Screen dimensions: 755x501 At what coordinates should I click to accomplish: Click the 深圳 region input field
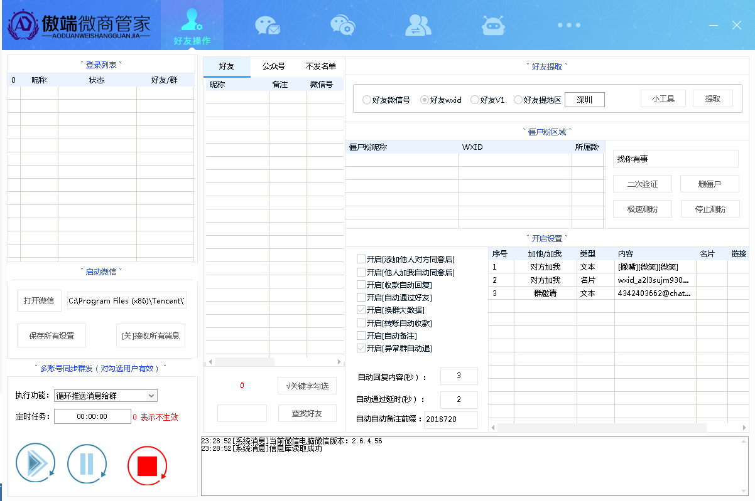click(585, 100)
